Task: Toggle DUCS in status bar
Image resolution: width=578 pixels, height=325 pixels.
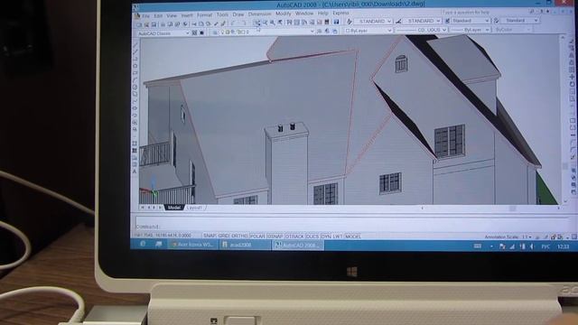Action: tap(312, 237)
